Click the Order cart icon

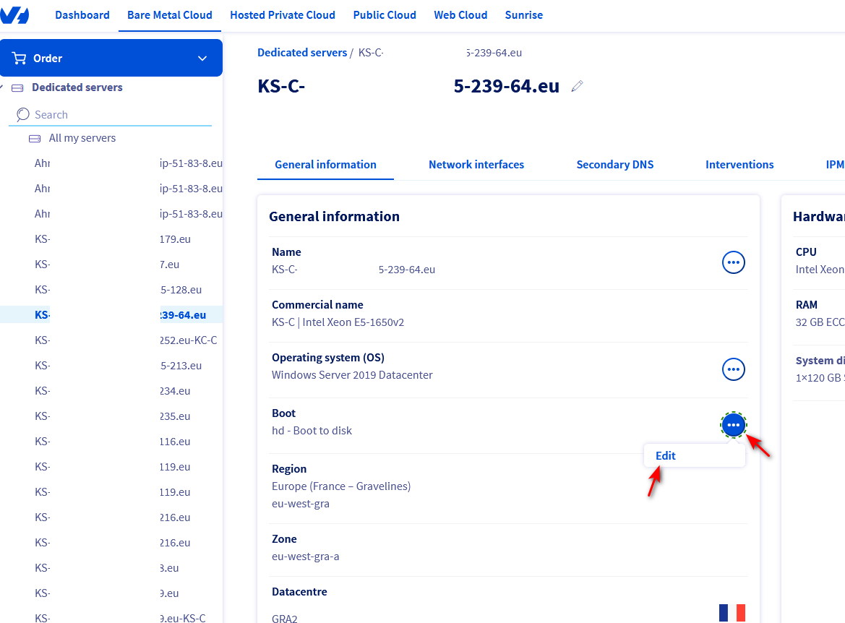19,59
